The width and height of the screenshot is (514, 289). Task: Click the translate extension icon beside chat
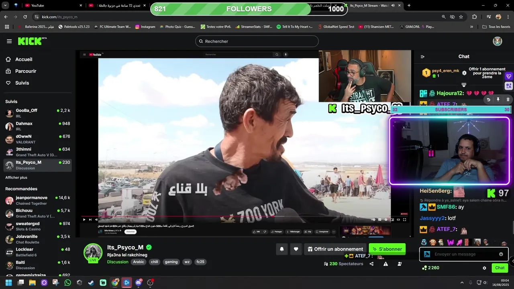tap(509, 85)
